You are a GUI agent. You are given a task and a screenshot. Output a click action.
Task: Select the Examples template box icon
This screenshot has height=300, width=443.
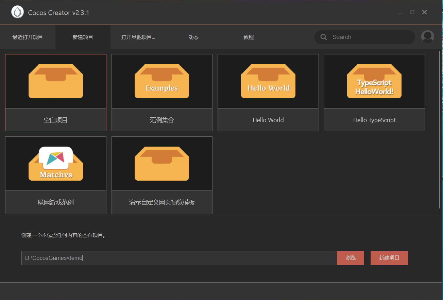pyautogui.click(x=162, y=81)
